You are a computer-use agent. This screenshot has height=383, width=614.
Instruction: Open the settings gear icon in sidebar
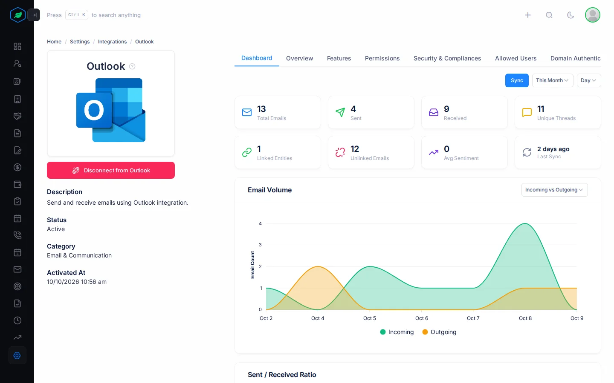(x=17, y=355)
